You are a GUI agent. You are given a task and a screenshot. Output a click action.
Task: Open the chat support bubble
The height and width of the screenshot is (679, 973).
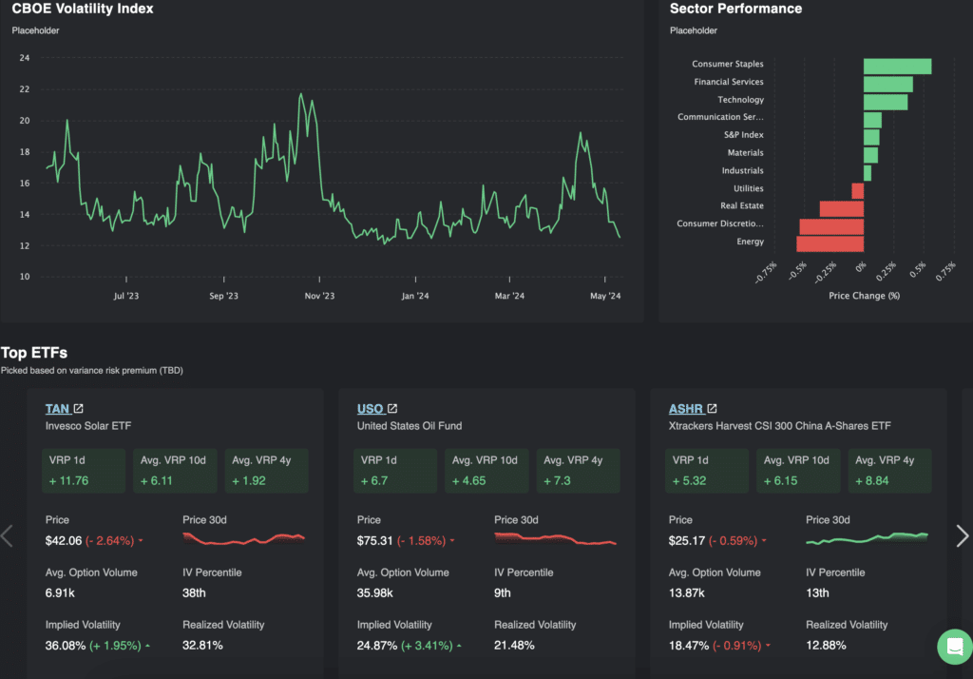(x=955, y=647)
